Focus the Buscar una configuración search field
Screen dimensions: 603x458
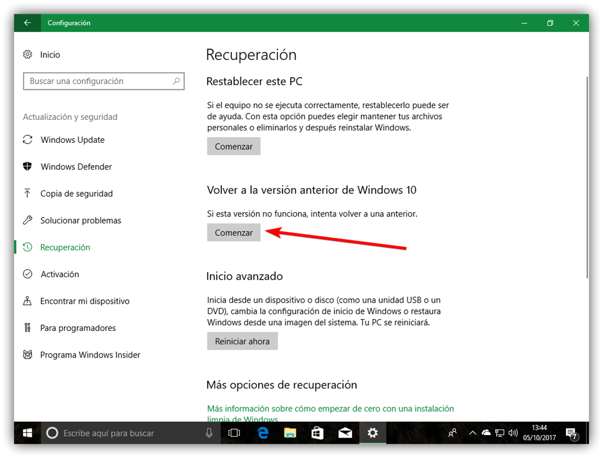104,81
